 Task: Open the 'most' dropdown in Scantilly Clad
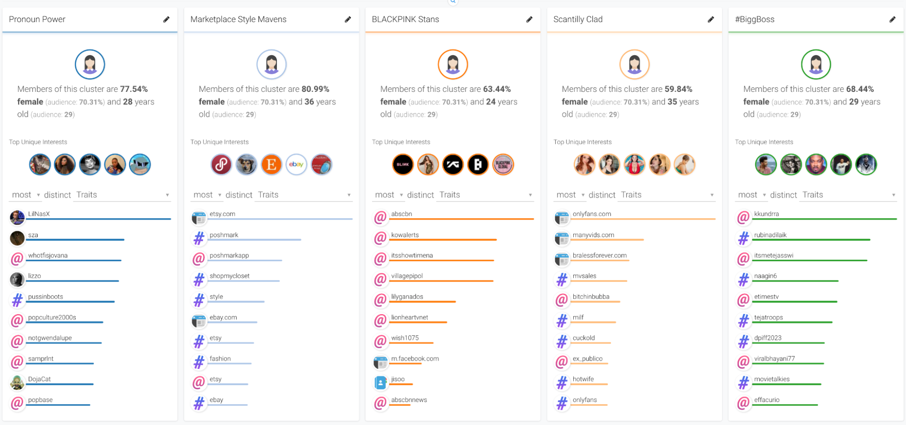(570, 195)
